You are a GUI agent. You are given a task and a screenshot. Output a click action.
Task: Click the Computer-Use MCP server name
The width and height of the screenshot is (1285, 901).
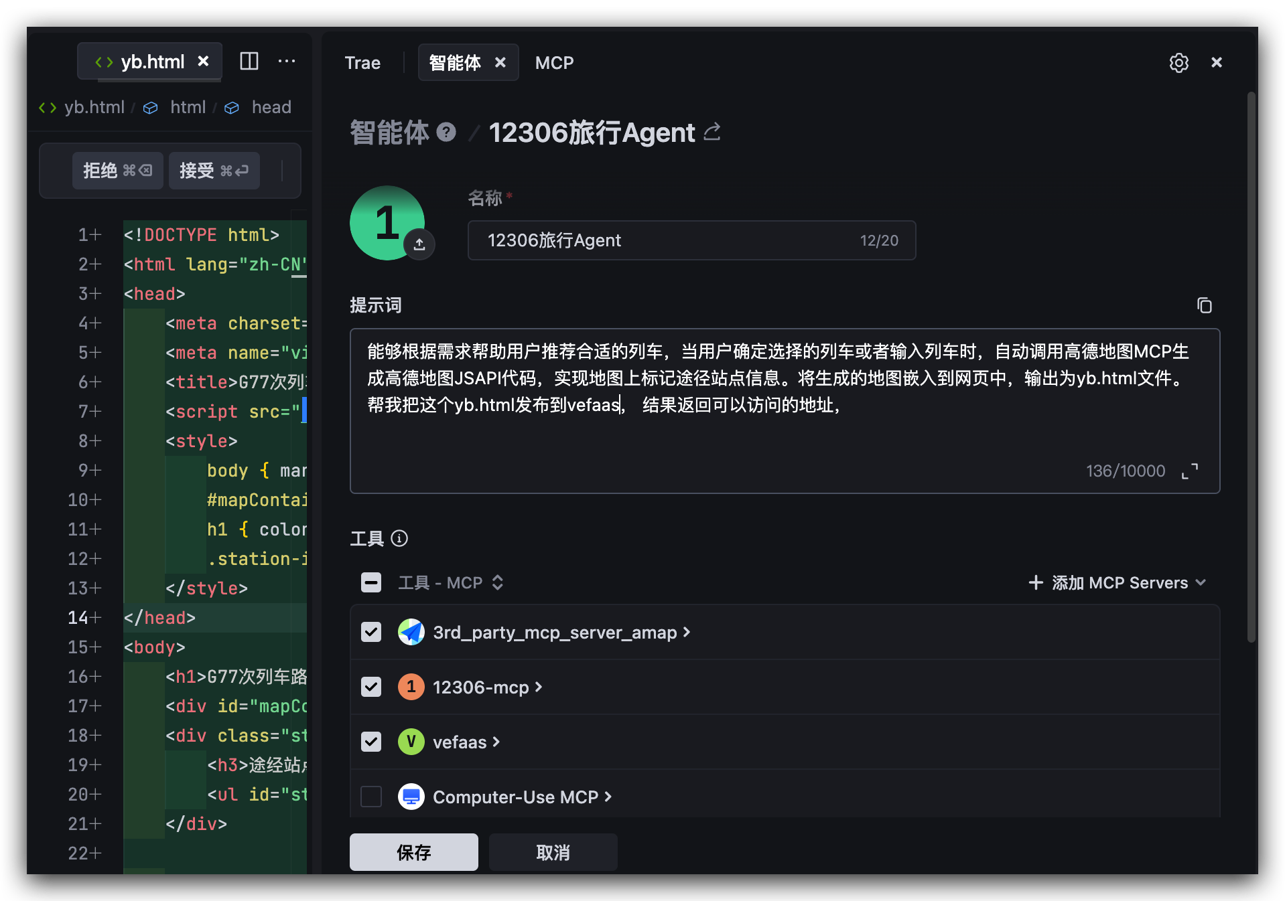click(515, 797)
